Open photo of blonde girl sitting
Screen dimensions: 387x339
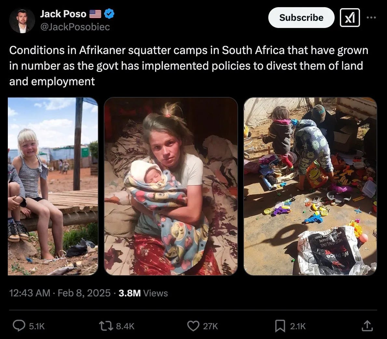[x=53, y=186]
